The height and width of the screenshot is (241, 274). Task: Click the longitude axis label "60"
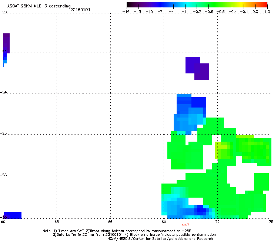(x=3, y=222)
